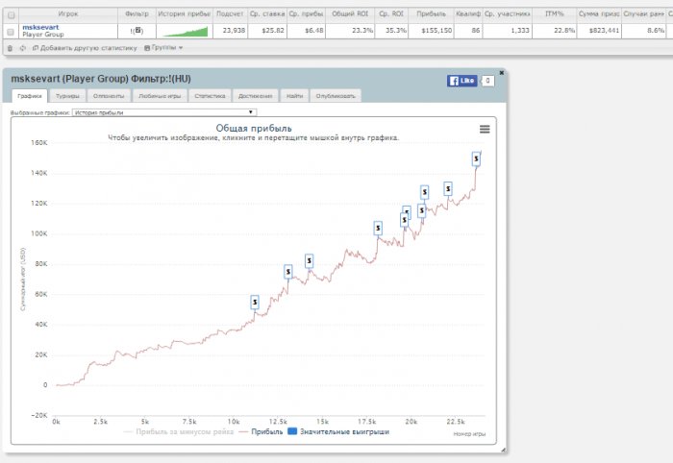
Task: Click the significant-win flag near game 11k
Action: (255, 303)
